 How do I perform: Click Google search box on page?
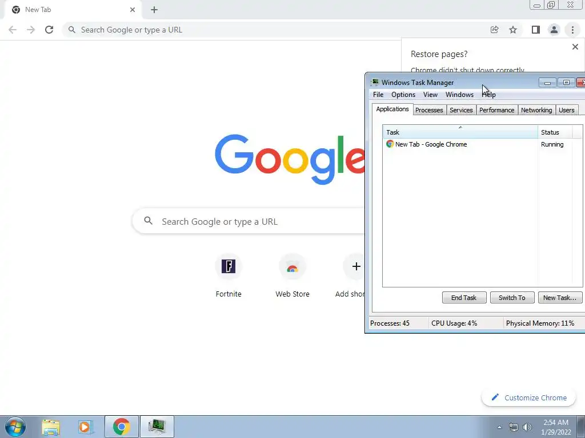[249, 221]
